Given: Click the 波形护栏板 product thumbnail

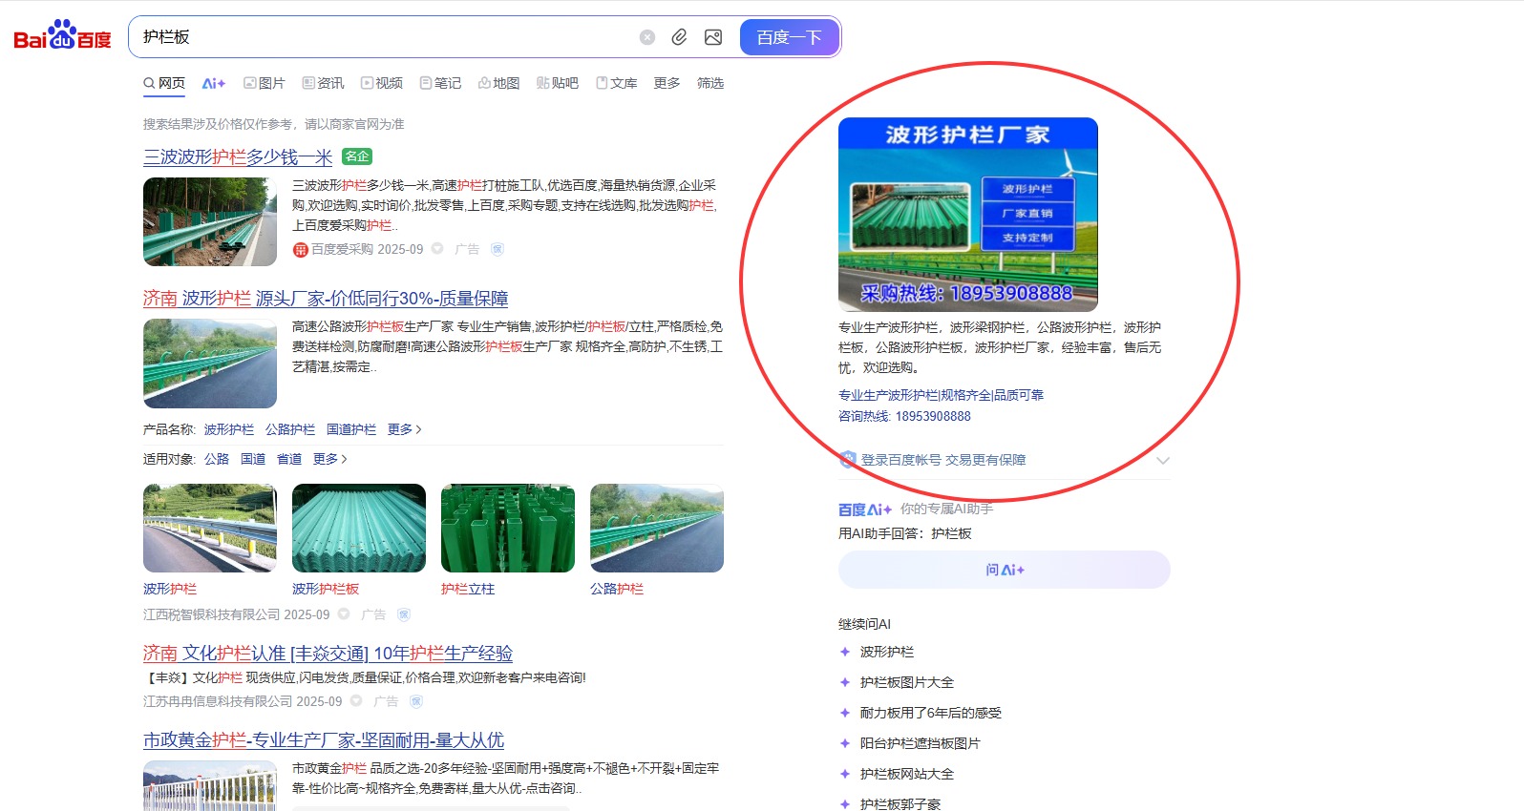Looking at the screenshot, I should (359, 528).
